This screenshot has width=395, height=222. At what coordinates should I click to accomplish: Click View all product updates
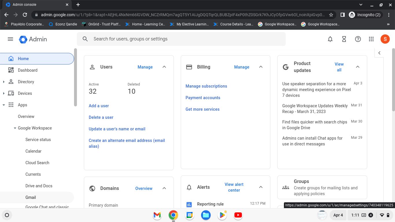point(339,67)
